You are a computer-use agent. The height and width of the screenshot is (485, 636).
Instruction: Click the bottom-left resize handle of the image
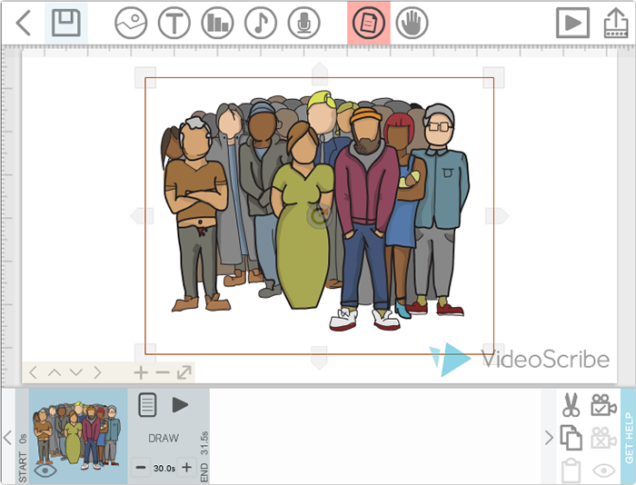(x=145, y=353)
